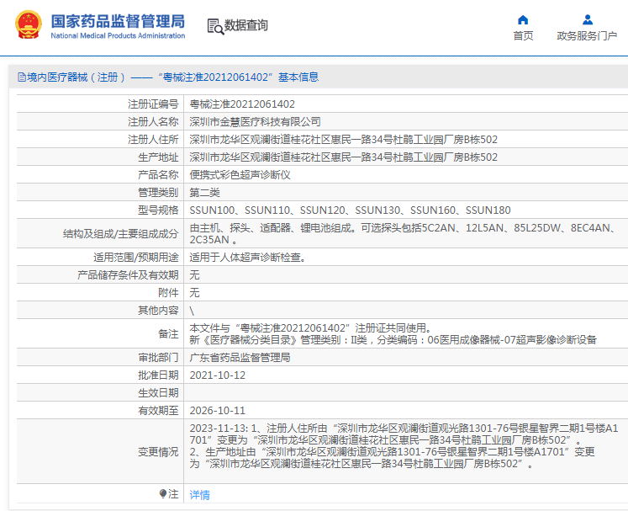Click 第二类 management category value
The width and height of the screenshot is (628, 511).
pos(204,193)
